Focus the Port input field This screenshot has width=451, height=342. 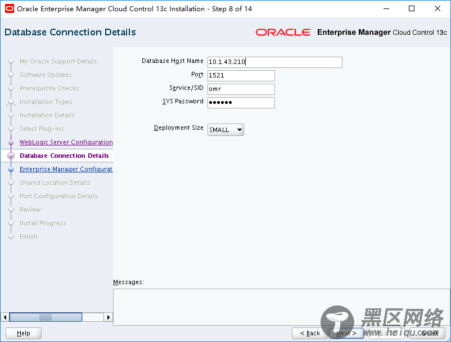[x=241, y=75]
